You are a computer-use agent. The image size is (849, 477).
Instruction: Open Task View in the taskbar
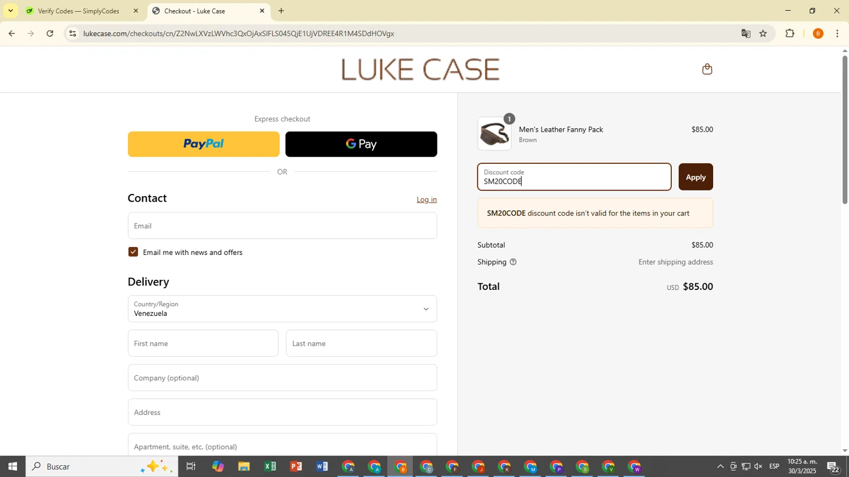pyautogui.click(x=191, y=467)
